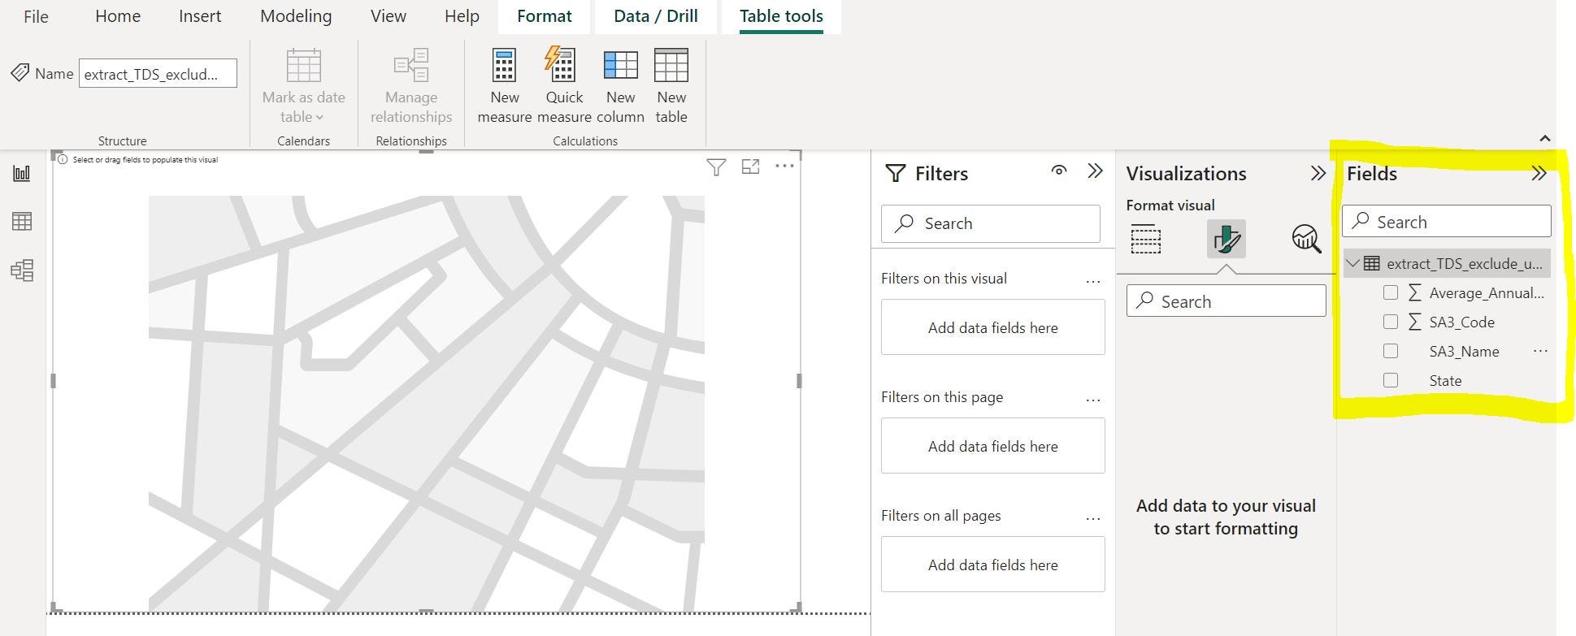Collapse the extract_TDS_exclude table tree
The image size is (1576, 636).
click(1353, 263)
